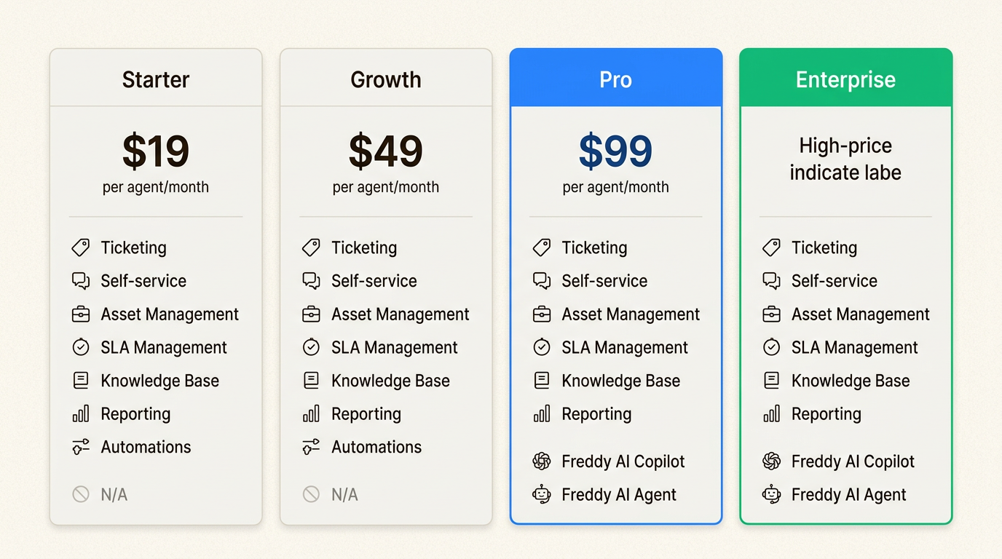Click the N/A unavailable icon in Starter
The width and height of the screenshot is (1002, 559).
81,495
